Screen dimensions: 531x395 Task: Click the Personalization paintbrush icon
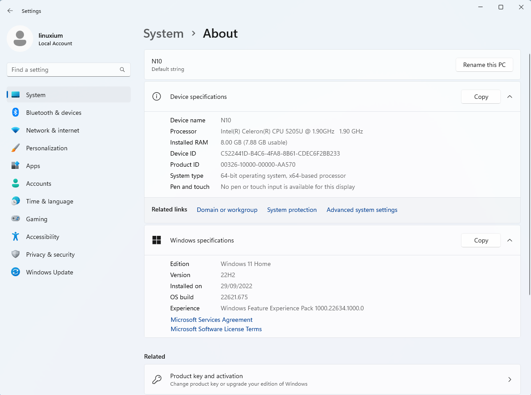point(16,148)
